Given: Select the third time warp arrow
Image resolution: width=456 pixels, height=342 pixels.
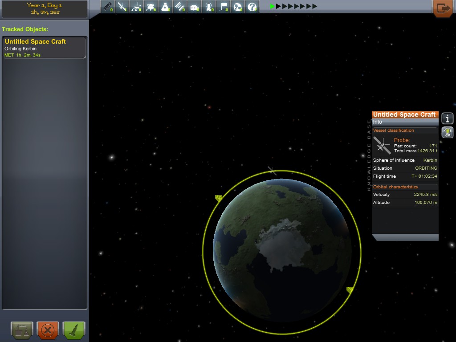Looking at the screenshot, I should [285, 6].
